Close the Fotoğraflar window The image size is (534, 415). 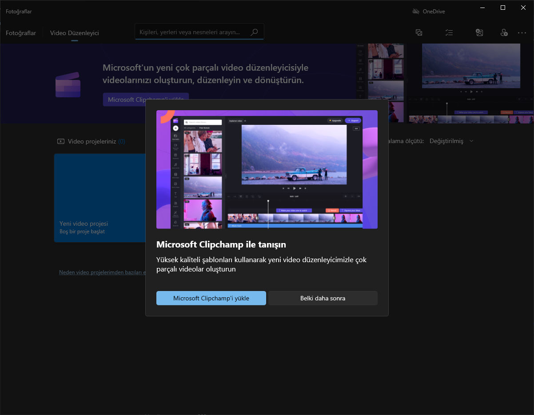tap(523, 8)
